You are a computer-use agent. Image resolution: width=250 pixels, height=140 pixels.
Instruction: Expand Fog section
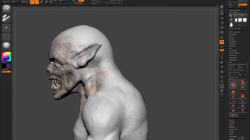tap(230, 48)
